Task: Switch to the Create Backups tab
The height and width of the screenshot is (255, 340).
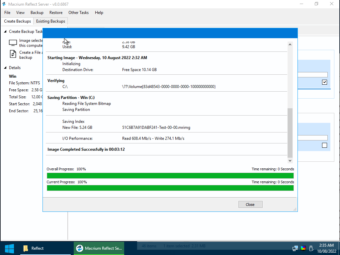Action: [18, 21]
